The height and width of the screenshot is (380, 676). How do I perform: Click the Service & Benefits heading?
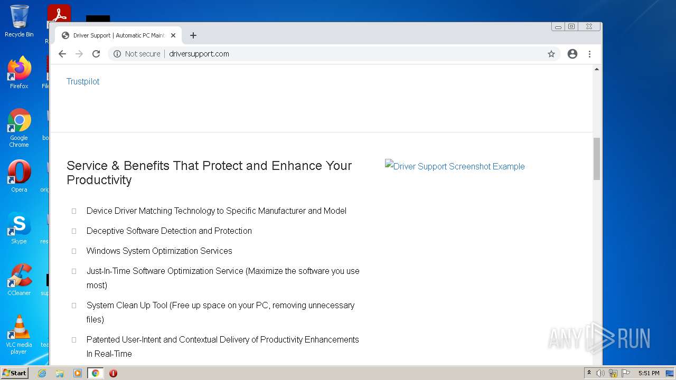point(209,173)
